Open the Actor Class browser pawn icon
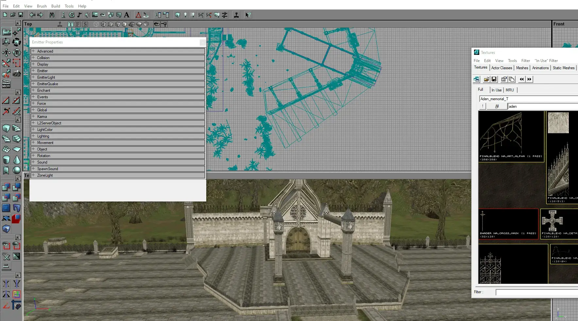 point(63,15)
